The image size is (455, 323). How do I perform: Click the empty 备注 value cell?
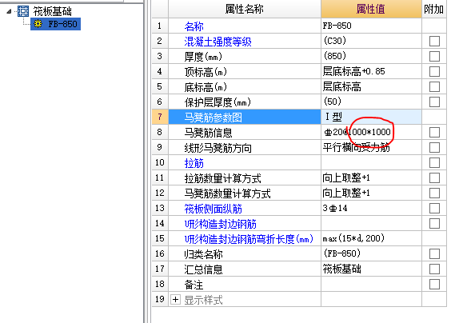371,284
